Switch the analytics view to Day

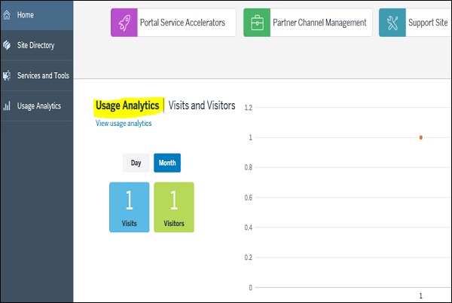pos(136,163)
